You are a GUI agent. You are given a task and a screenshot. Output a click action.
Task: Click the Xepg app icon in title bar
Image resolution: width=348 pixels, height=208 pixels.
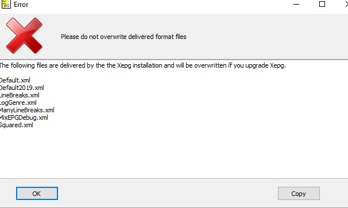(x=6, y=5)
